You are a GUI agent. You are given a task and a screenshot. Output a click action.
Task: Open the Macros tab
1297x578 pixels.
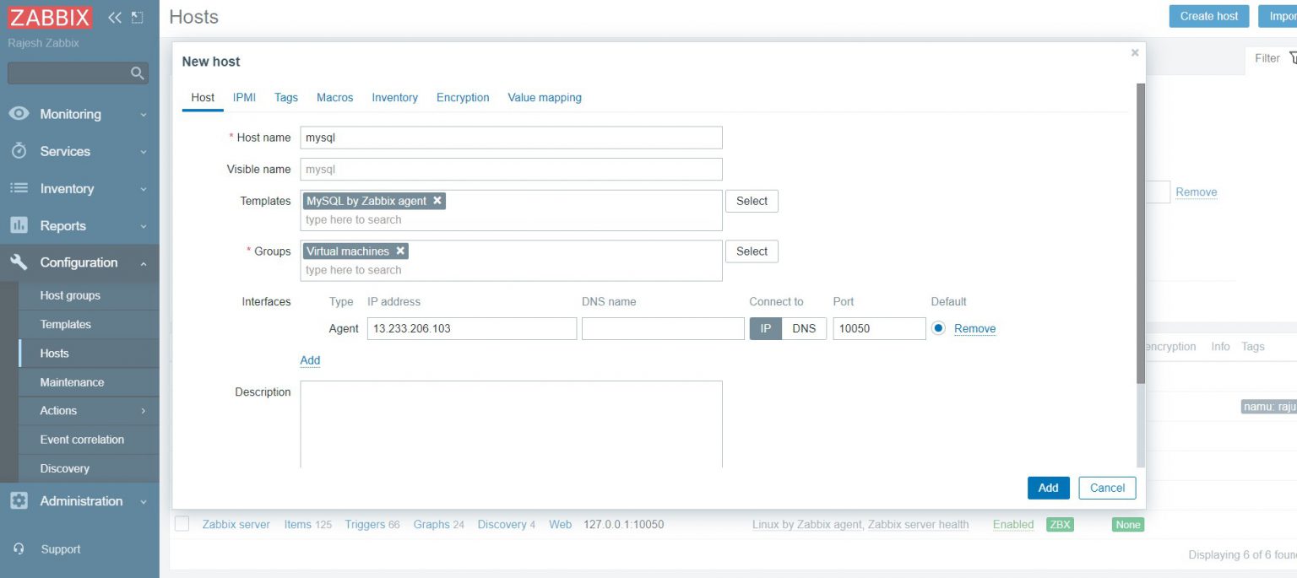pos(334,97)
